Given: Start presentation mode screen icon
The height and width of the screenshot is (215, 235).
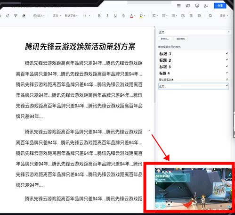Looking at the screenshot, I should click(x=197, y=6).
